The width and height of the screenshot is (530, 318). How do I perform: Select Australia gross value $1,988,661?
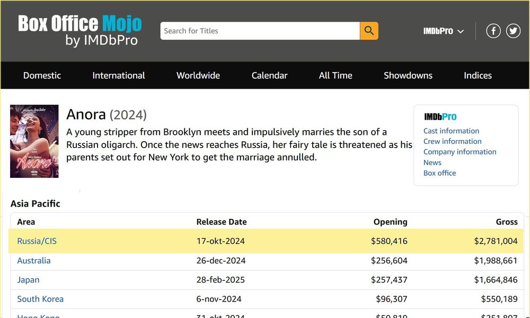[x=496, y=261]
